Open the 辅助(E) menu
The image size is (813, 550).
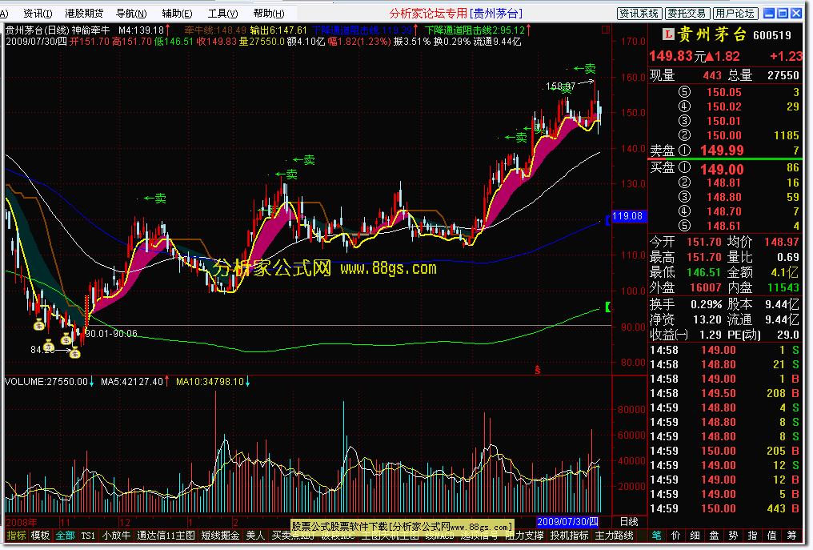pos(177,13)
